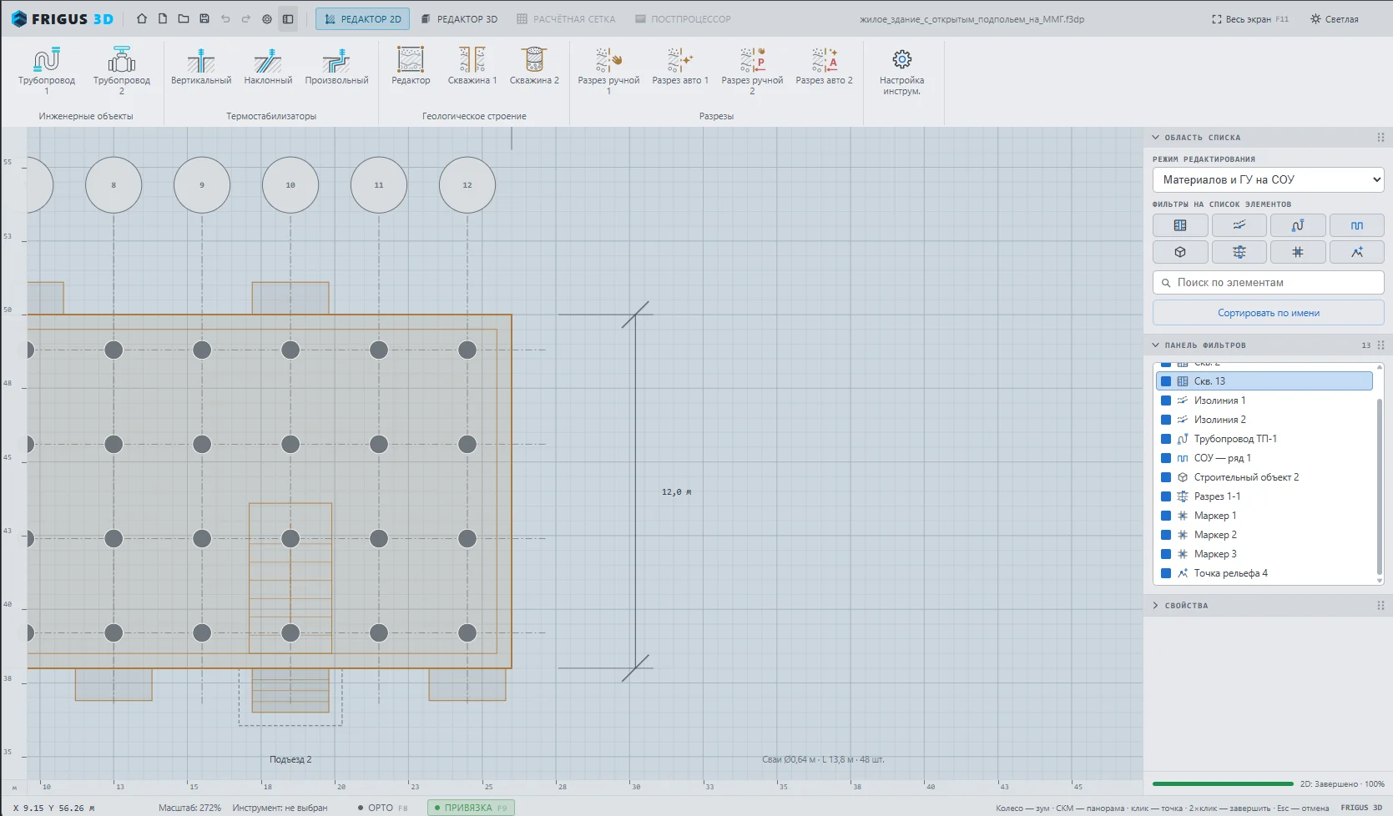Switch theme with the Светлая button

[x=1334, y=19]
